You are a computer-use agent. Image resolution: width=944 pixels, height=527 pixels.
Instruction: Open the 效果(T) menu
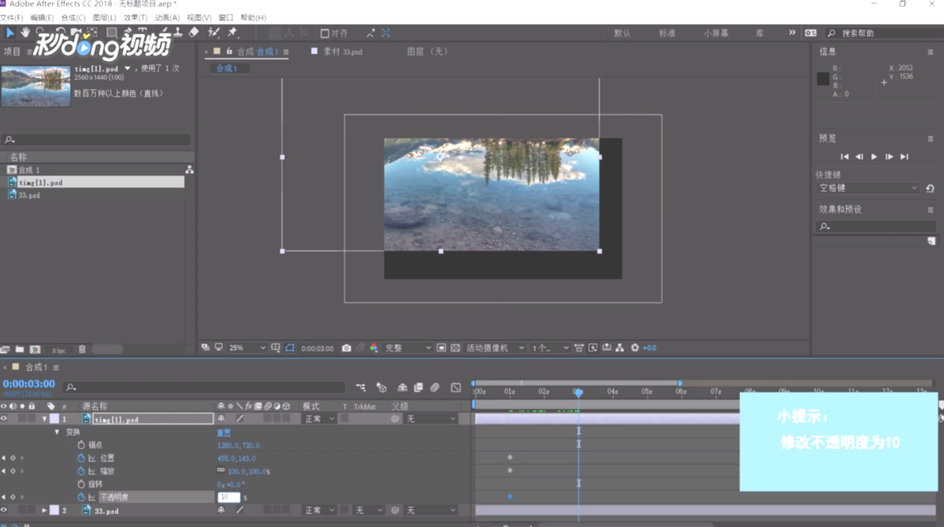[x=135, y=18]
